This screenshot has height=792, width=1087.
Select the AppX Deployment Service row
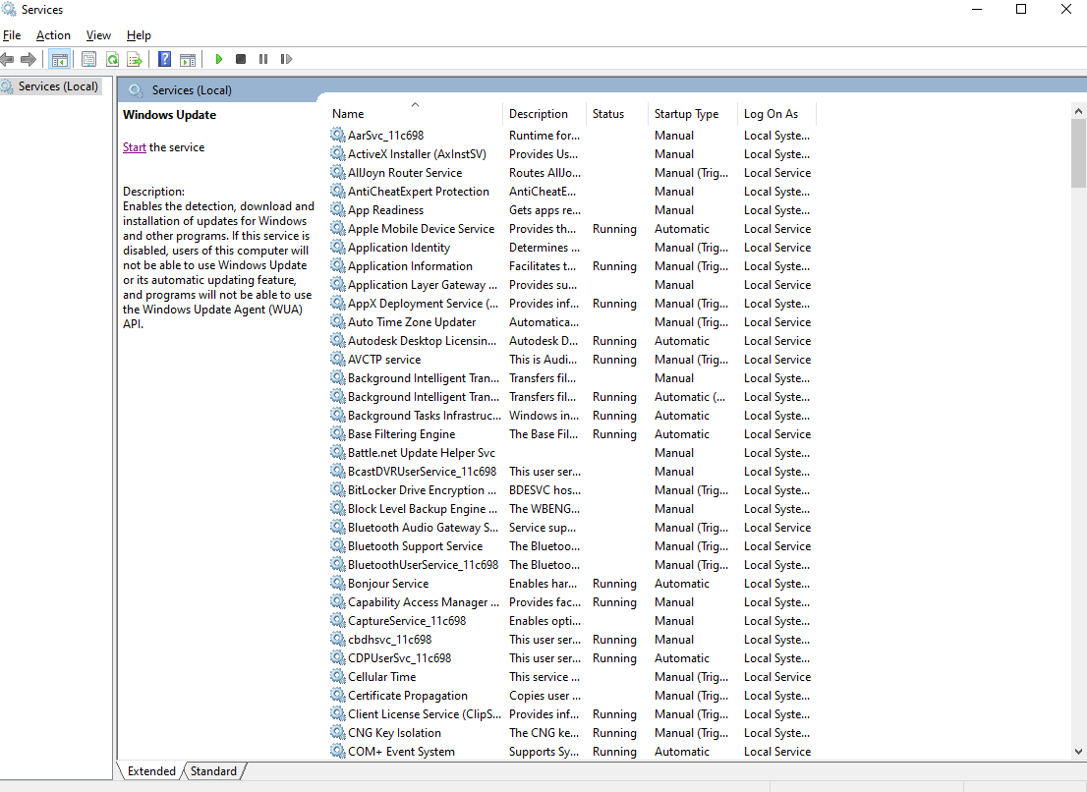tap(570, 304)
